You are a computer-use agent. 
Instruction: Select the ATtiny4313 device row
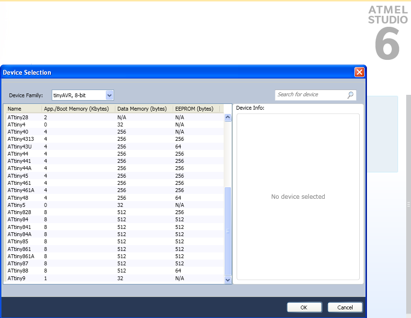[115, 139]
